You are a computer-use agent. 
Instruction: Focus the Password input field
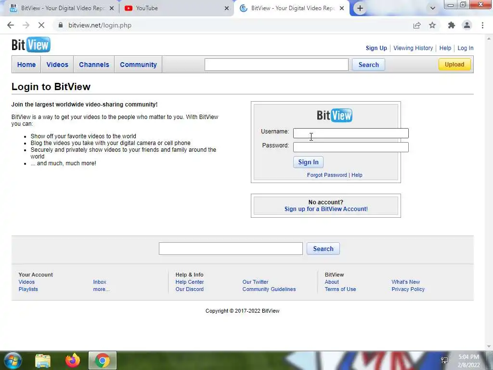pyautogui.click(x=351, y=147)
